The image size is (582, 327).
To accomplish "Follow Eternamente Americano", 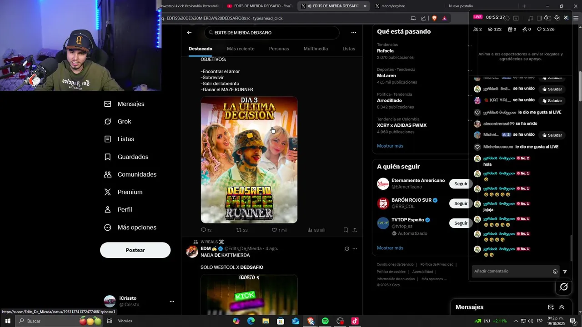I will 461,184.
